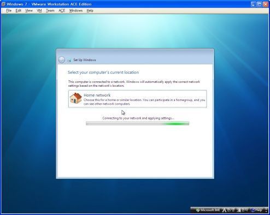Open the Windows menu
This screenshot has height=215, width=270.
[x=76, y=10]
